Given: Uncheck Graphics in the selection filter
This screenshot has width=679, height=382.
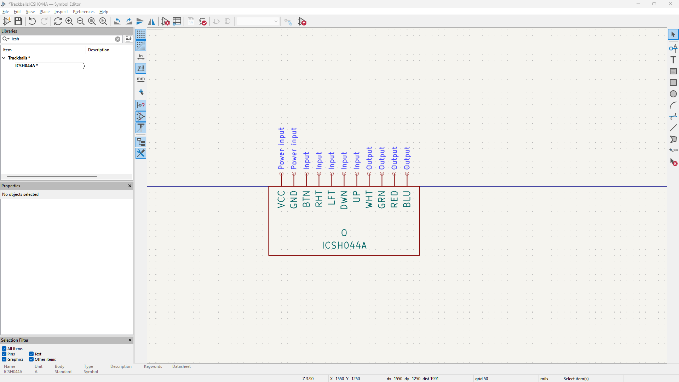Looking at the screenshot, I should point(4,359).
